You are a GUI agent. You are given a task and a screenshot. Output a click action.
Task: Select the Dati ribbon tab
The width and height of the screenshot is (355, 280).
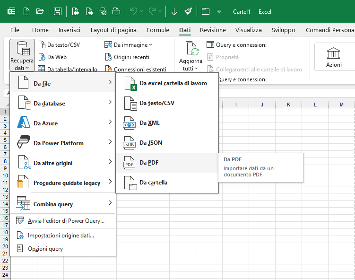click(185, 30)
